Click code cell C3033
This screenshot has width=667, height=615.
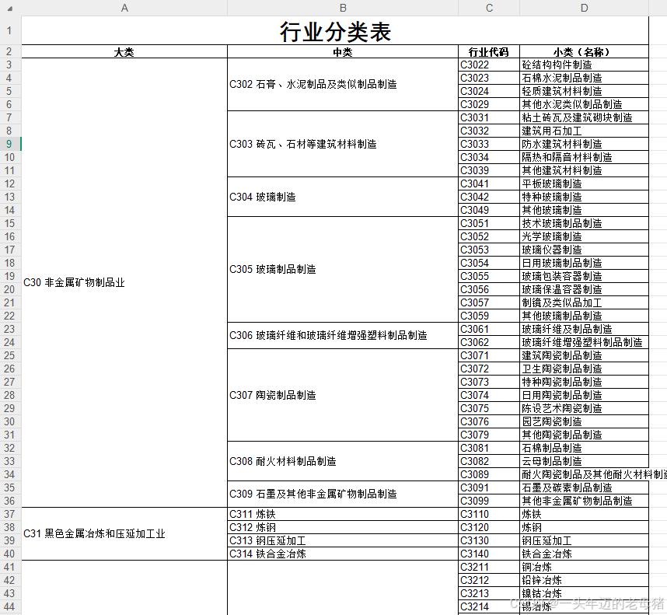click(489, 144)
